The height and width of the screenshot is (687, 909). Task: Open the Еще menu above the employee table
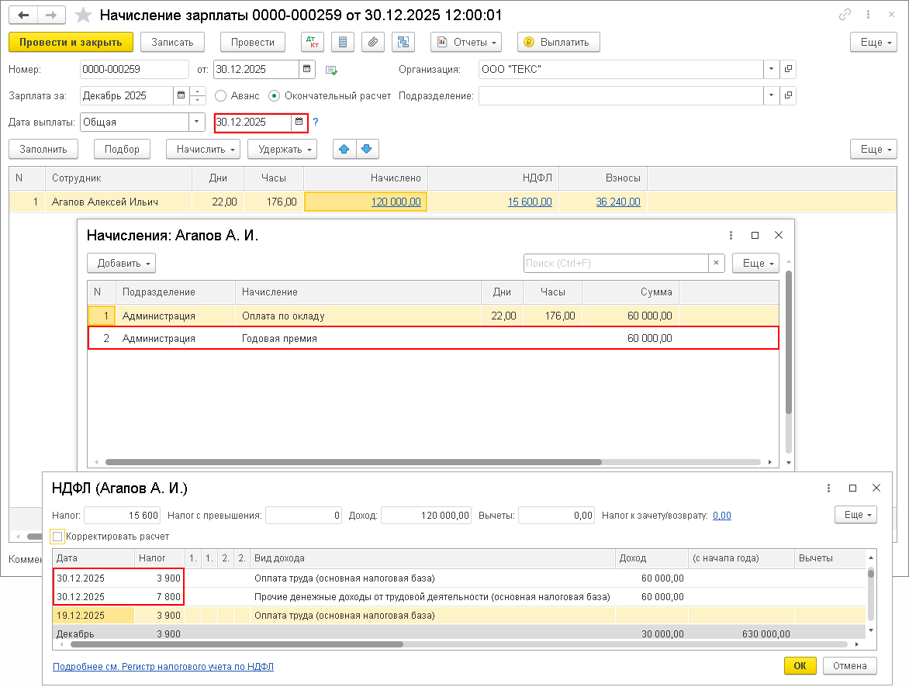point(873,149)
